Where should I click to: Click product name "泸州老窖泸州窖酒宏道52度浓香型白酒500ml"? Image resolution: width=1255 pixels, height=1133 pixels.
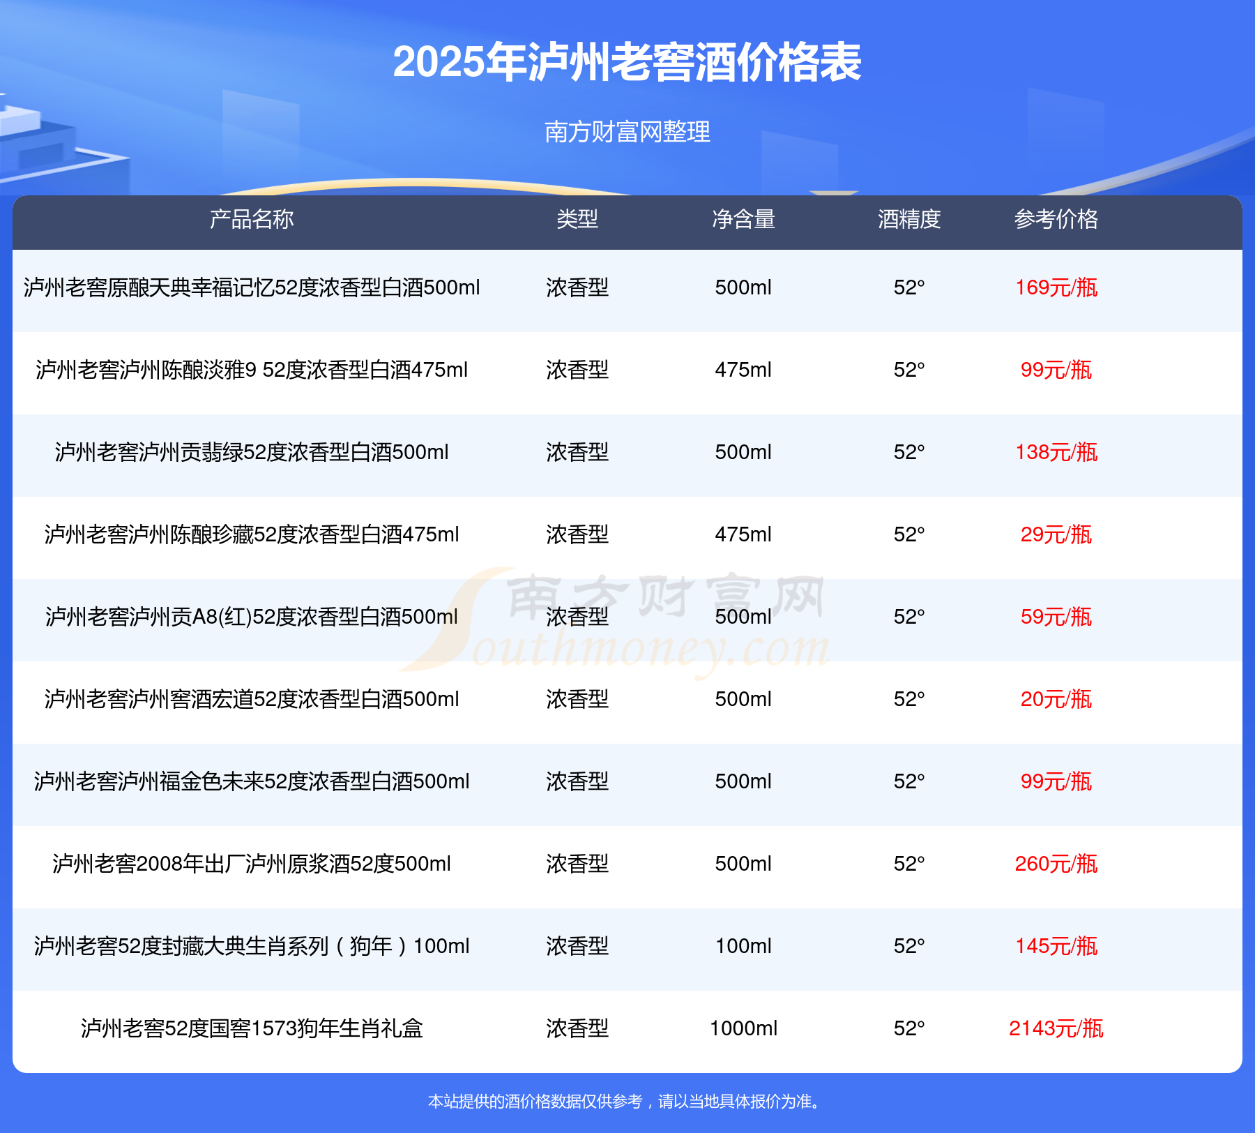252,699
